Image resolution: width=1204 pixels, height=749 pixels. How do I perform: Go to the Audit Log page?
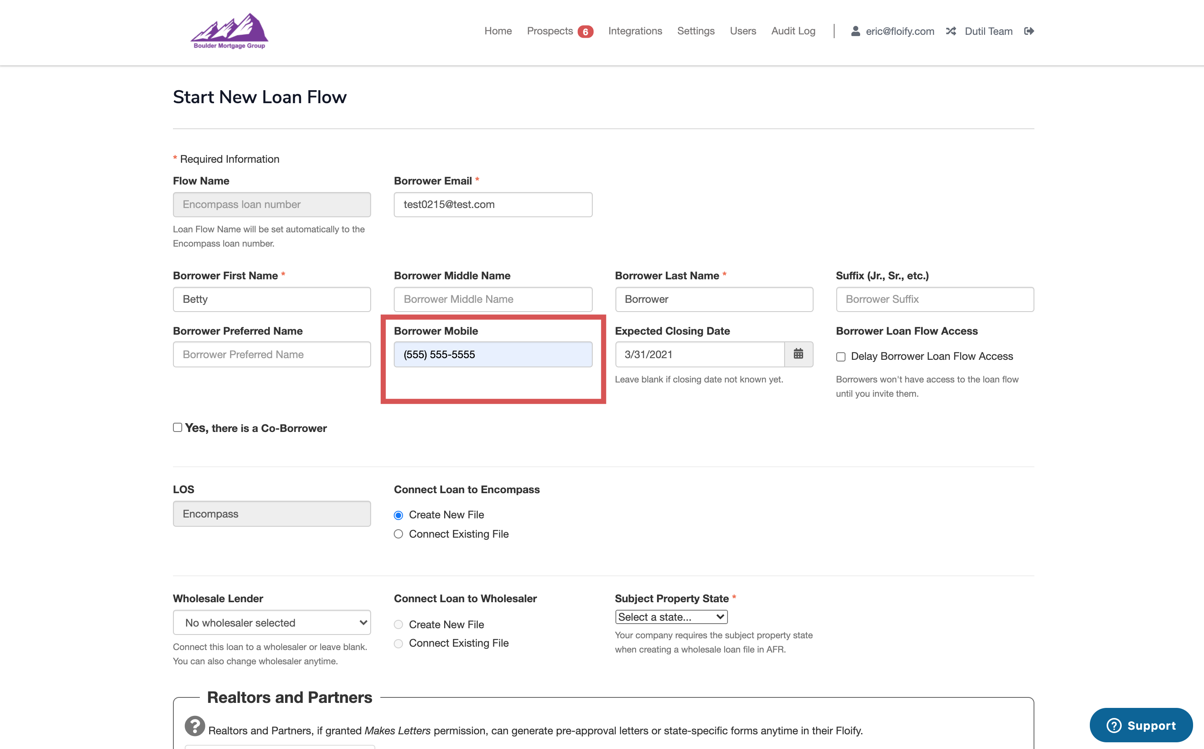(x=793, y=31)
